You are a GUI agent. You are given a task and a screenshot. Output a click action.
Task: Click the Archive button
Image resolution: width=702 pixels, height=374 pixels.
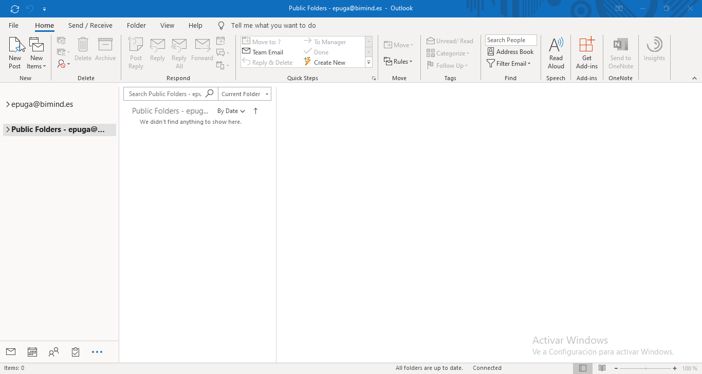coord(105,50)
